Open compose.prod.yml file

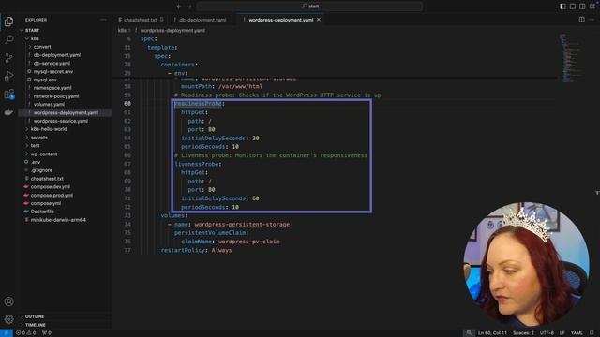(x=52, y=196)
